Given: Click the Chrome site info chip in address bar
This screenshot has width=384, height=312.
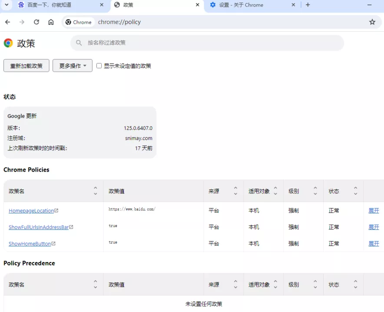Looking at the screenshot, I should pyautogui.click(x=79, y=22).
